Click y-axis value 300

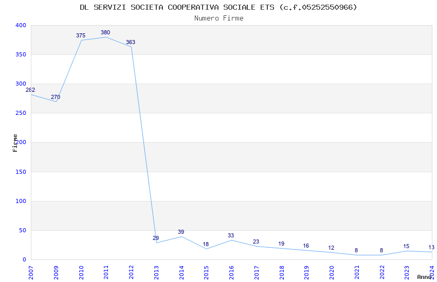pyautogui.click(x=21, y=84)
